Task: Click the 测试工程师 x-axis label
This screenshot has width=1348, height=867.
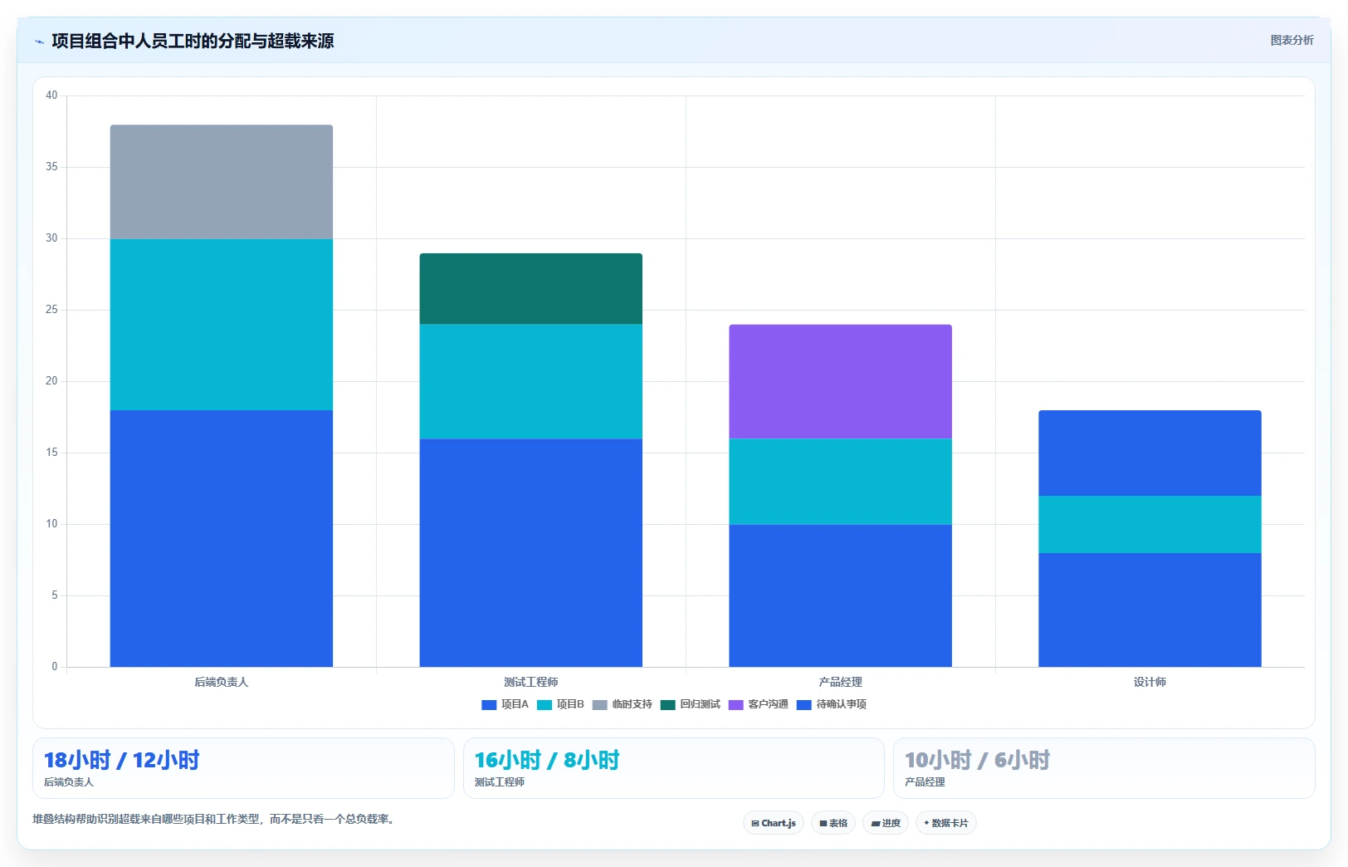Action: click(531, 682)
